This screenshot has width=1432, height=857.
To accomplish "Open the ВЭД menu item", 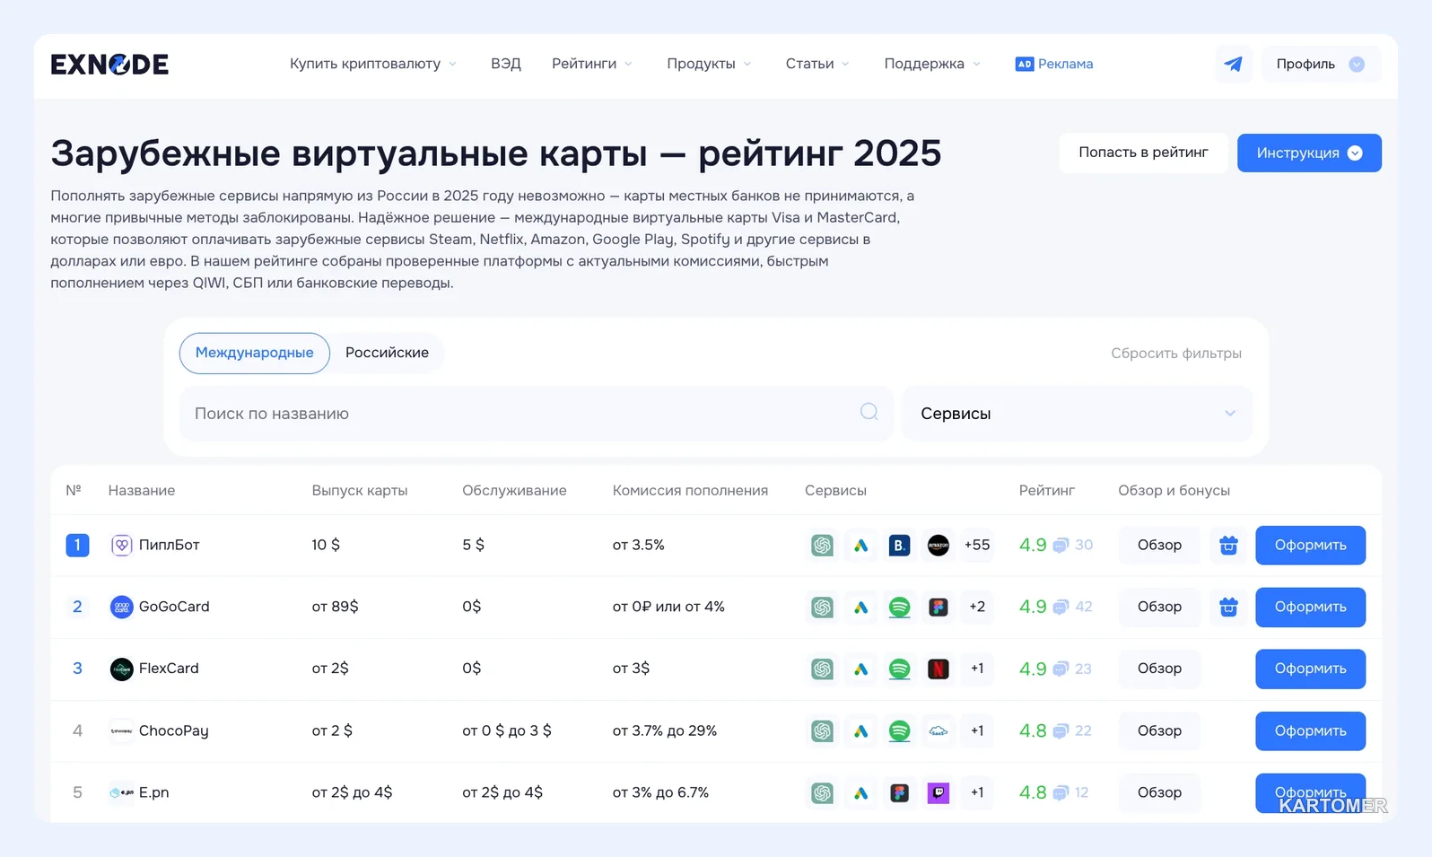I will point(505,64).
